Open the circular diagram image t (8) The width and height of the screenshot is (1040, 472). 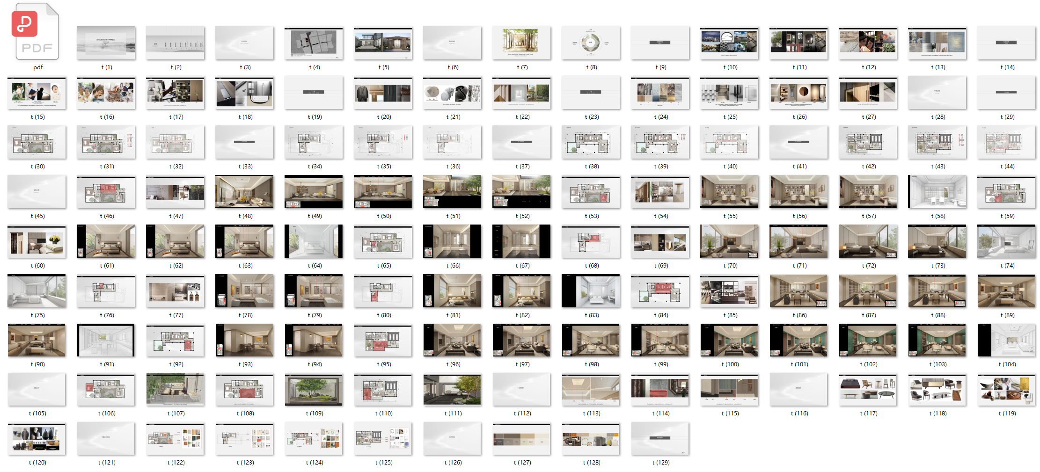coord(591,43)
